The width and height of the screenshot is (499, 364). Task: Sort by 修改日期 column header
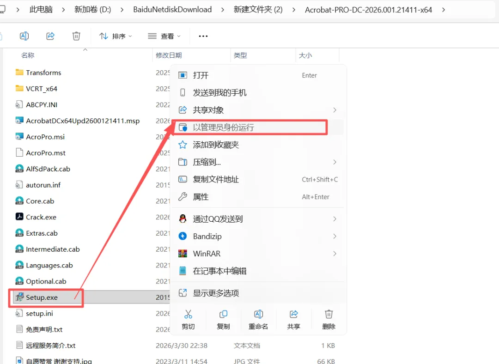[169, 55]
